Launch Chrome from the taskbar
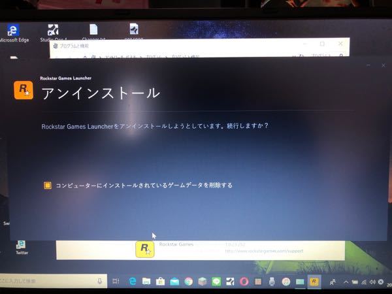Image resolution: width=392 pixels, height=294 pixels. 189,282
